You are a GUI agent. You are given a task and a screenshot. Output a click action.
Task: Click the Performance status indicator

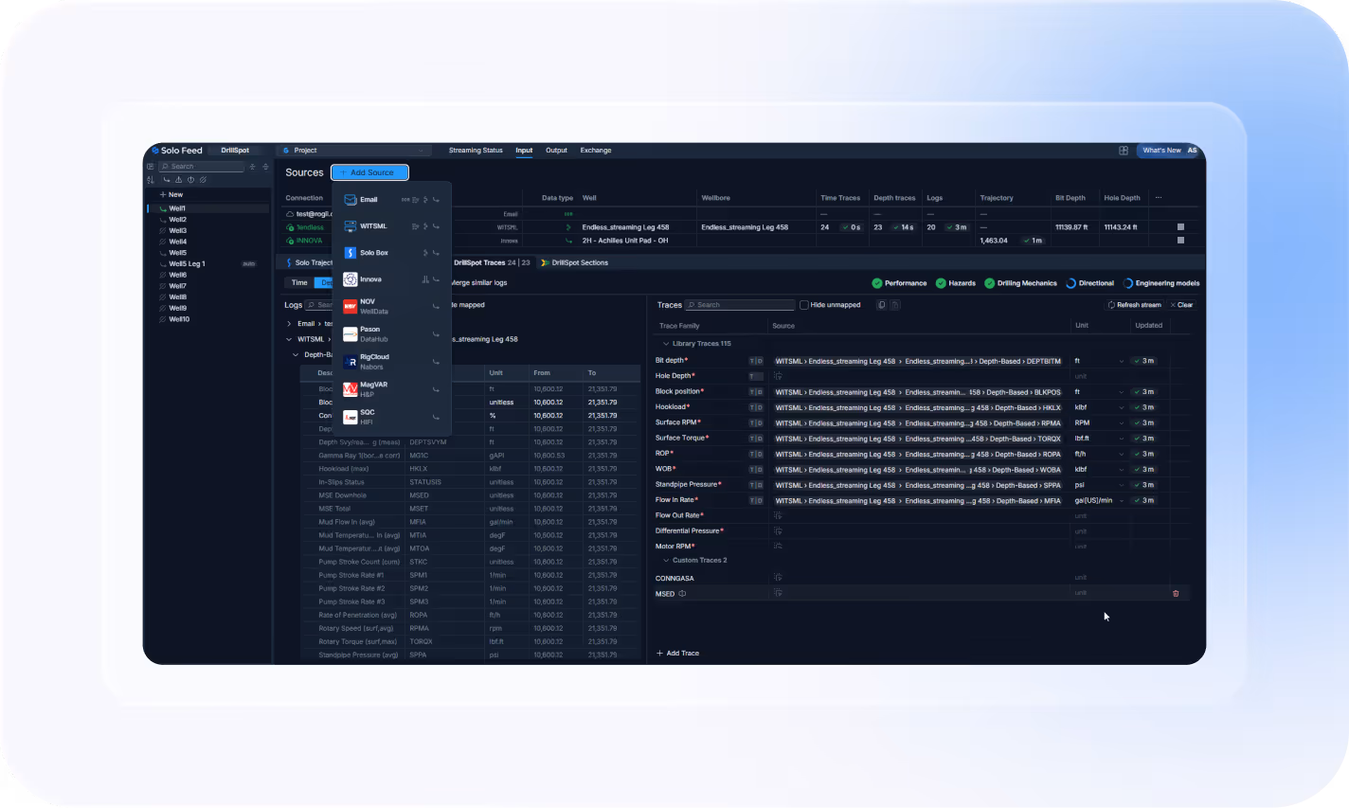point(900,283)
